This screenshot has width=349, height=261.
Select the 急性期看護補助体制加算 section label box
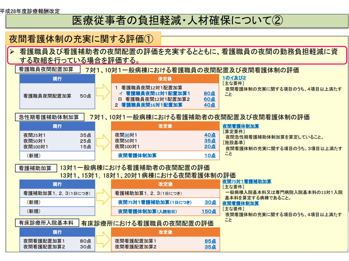[49, 117]
